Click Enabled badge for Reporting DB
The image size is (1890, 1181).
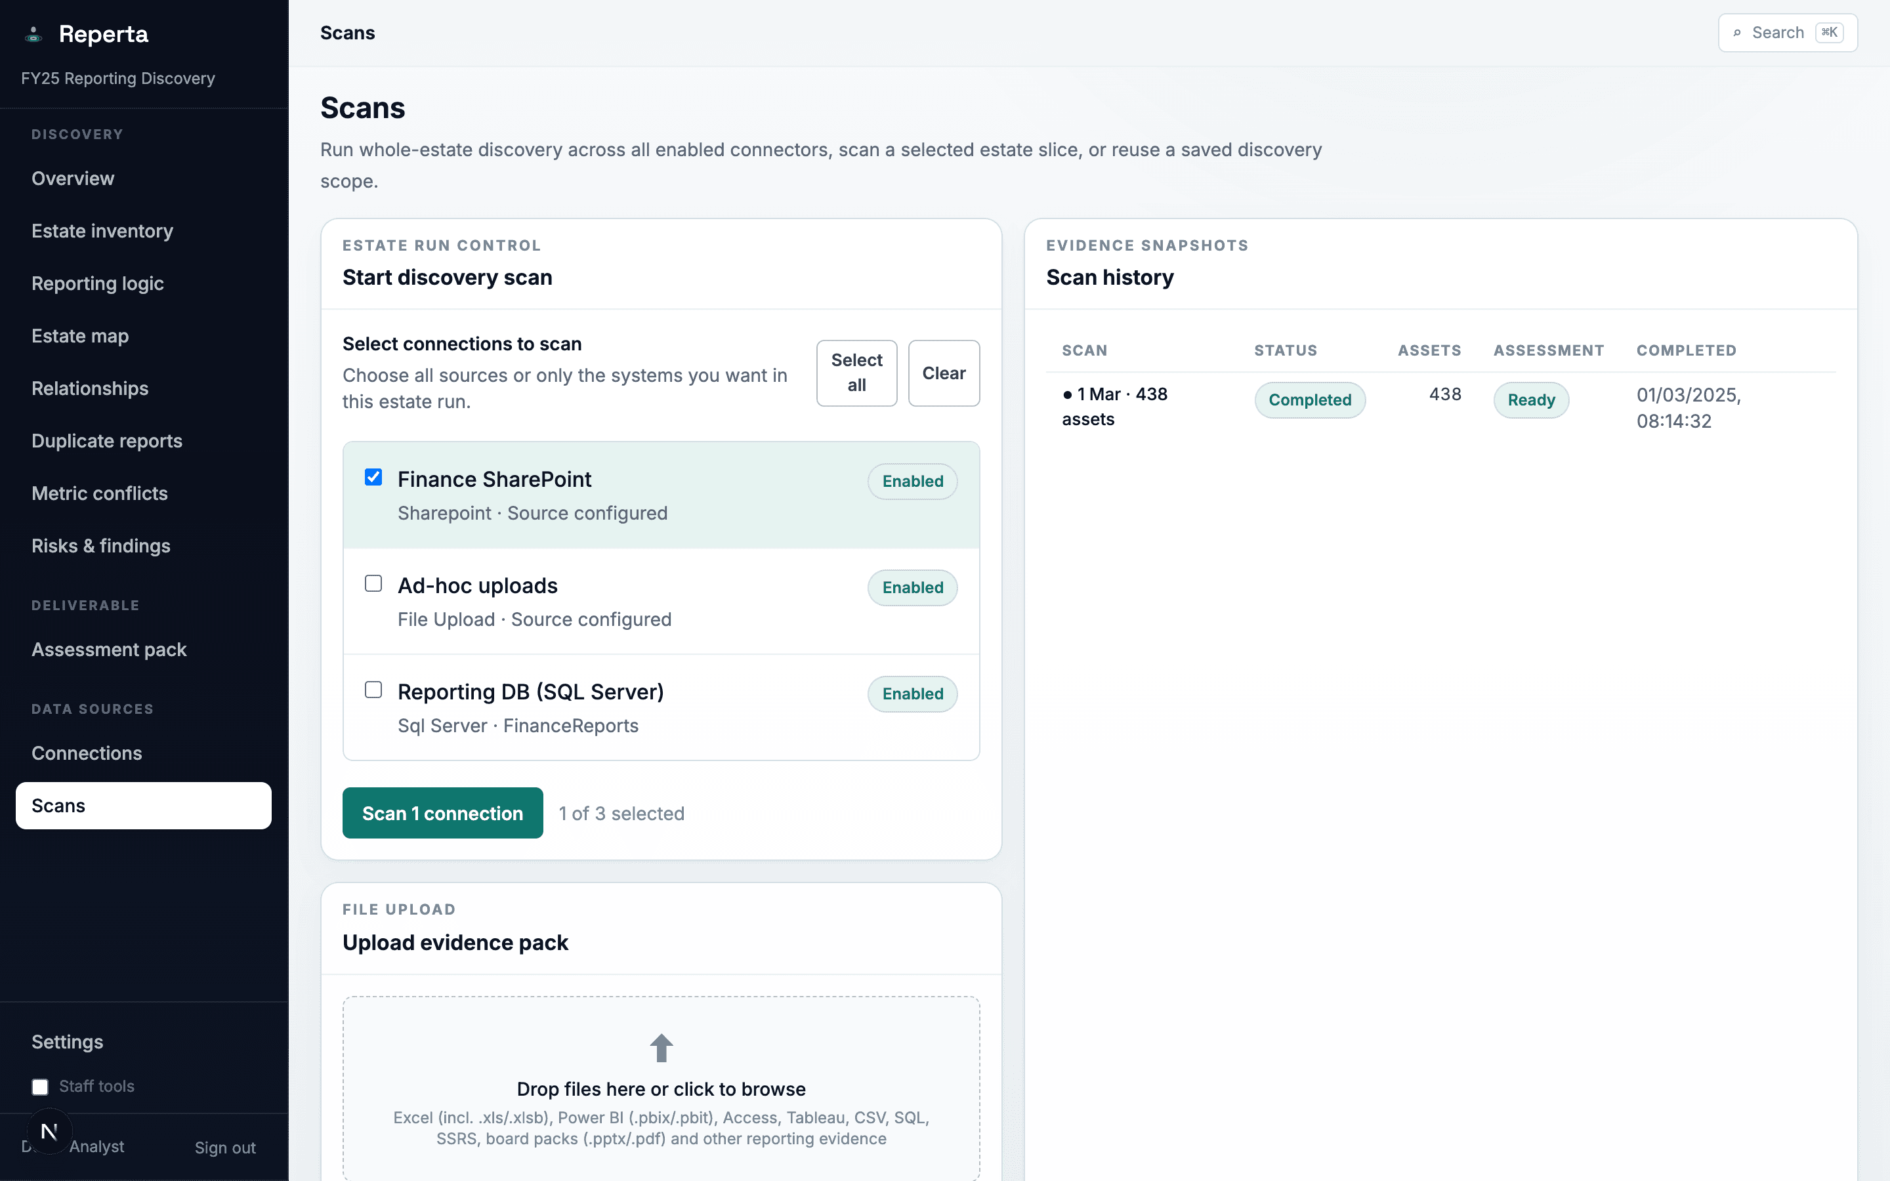[912, 694]
